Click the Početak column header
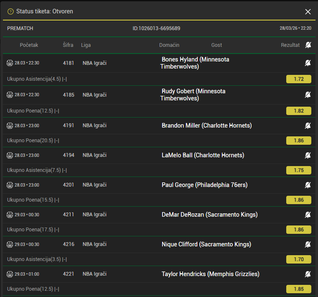Image resolution: width=318 pixels, height=297 pixels. (29, 45)
